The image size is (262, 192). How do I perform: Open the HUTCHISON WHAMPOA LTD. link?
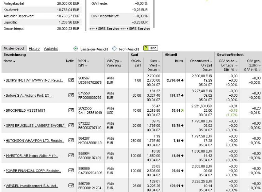tap(35, 141)
